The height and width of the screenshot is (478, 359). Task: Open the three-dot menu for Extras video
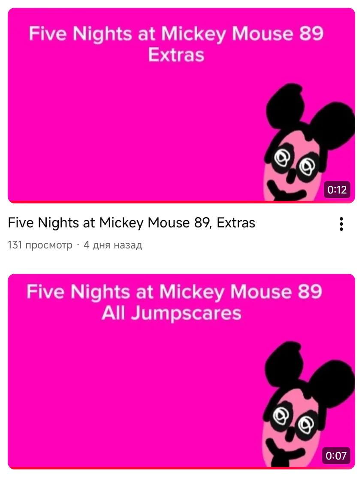point(341,224)
